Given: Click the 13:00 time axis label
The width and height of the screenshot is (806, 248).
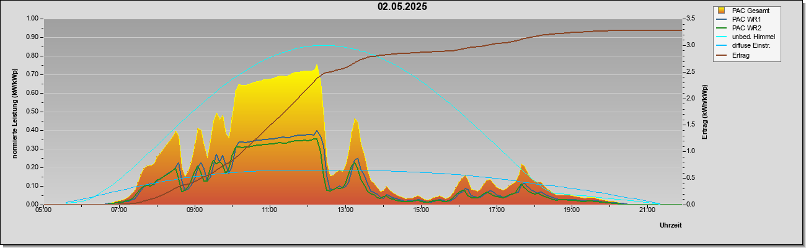Looking at the screenshot, I should tap(345, 211).
